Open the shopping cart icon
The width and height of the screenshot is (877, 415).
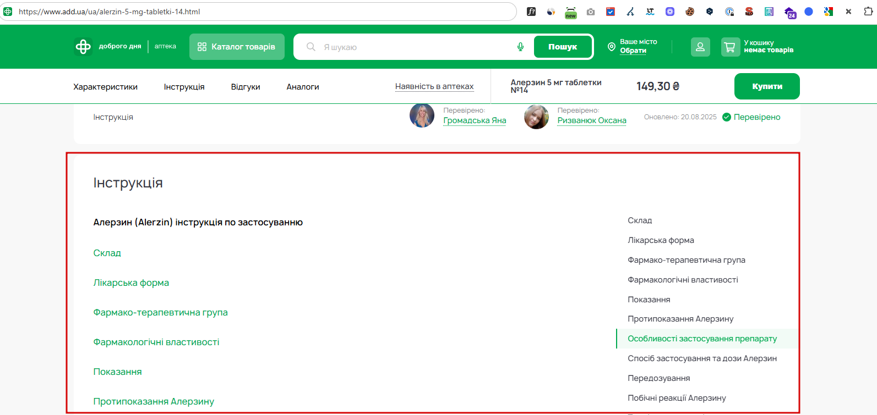pyautogui.click(x=730, y=47)
